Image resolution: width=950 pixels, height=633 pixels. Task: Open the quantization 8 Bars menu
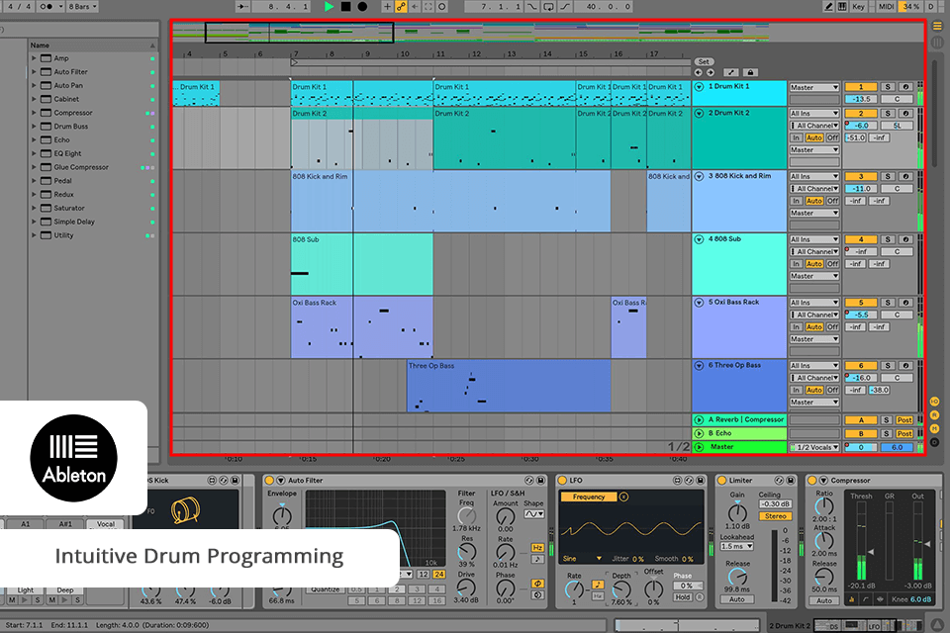(x=82, y=7)
